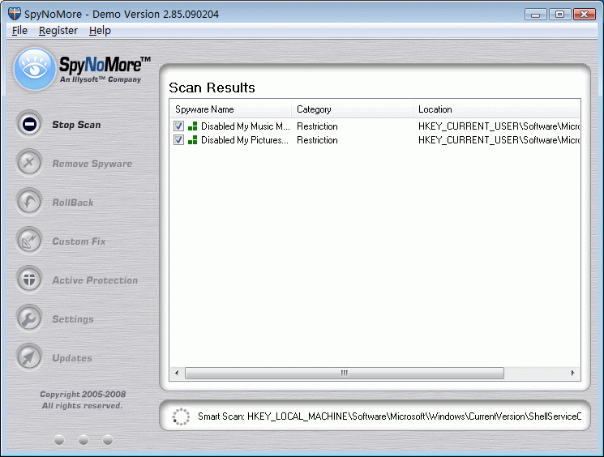Sort by the Category column header
This screenshot has width=604, height=457.
point(353,109)
